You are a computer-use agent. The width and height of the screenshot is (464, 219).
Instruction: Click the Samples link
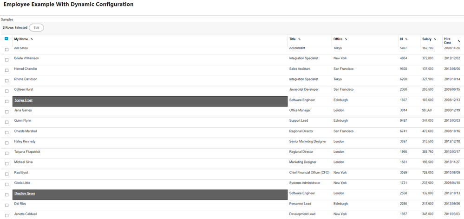[x=7, y=19]
